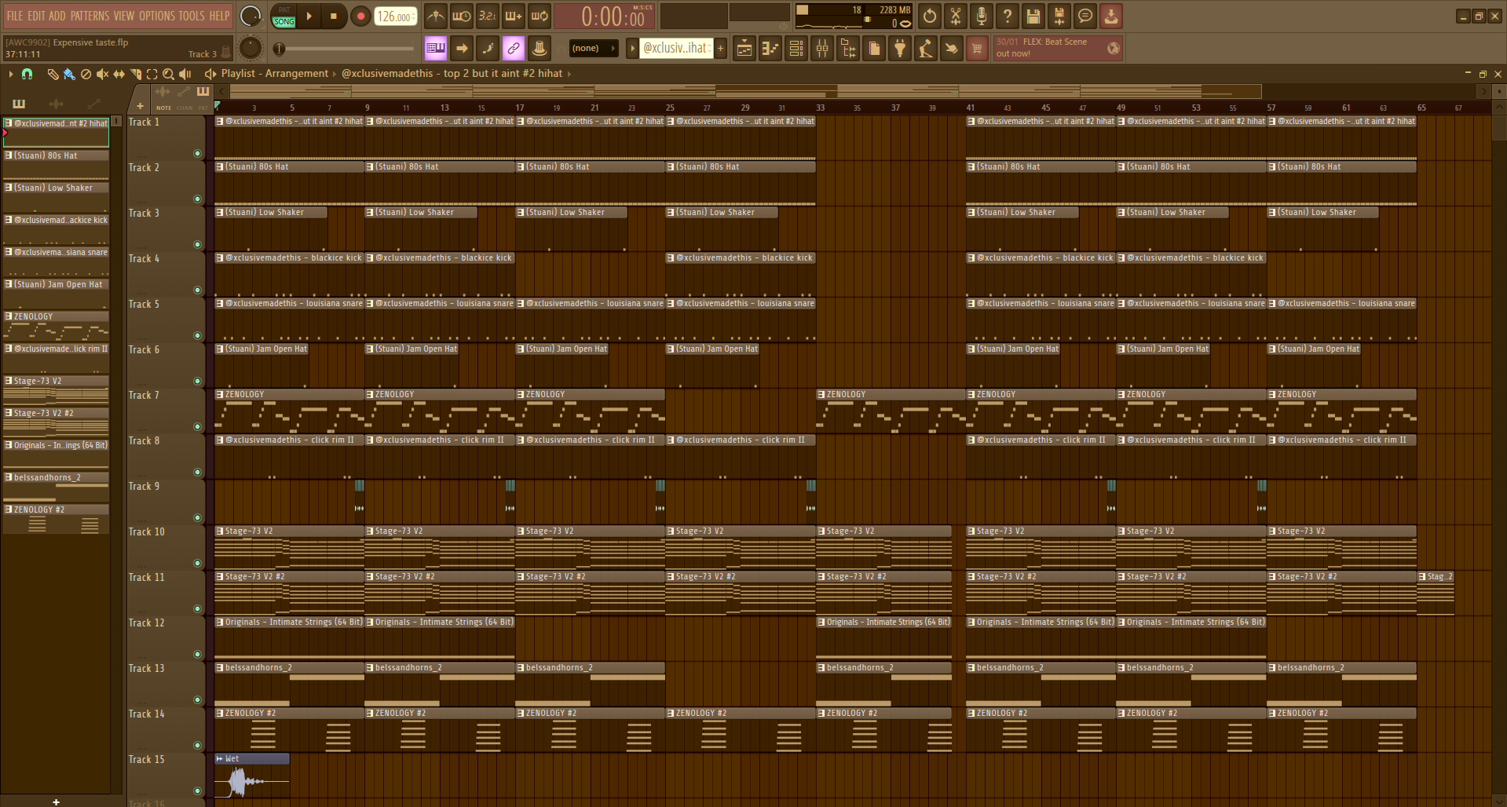Screen dimensions: 1507x807
Task: Switch transport between PAT and SONG mode
Action: click(284, 16)
